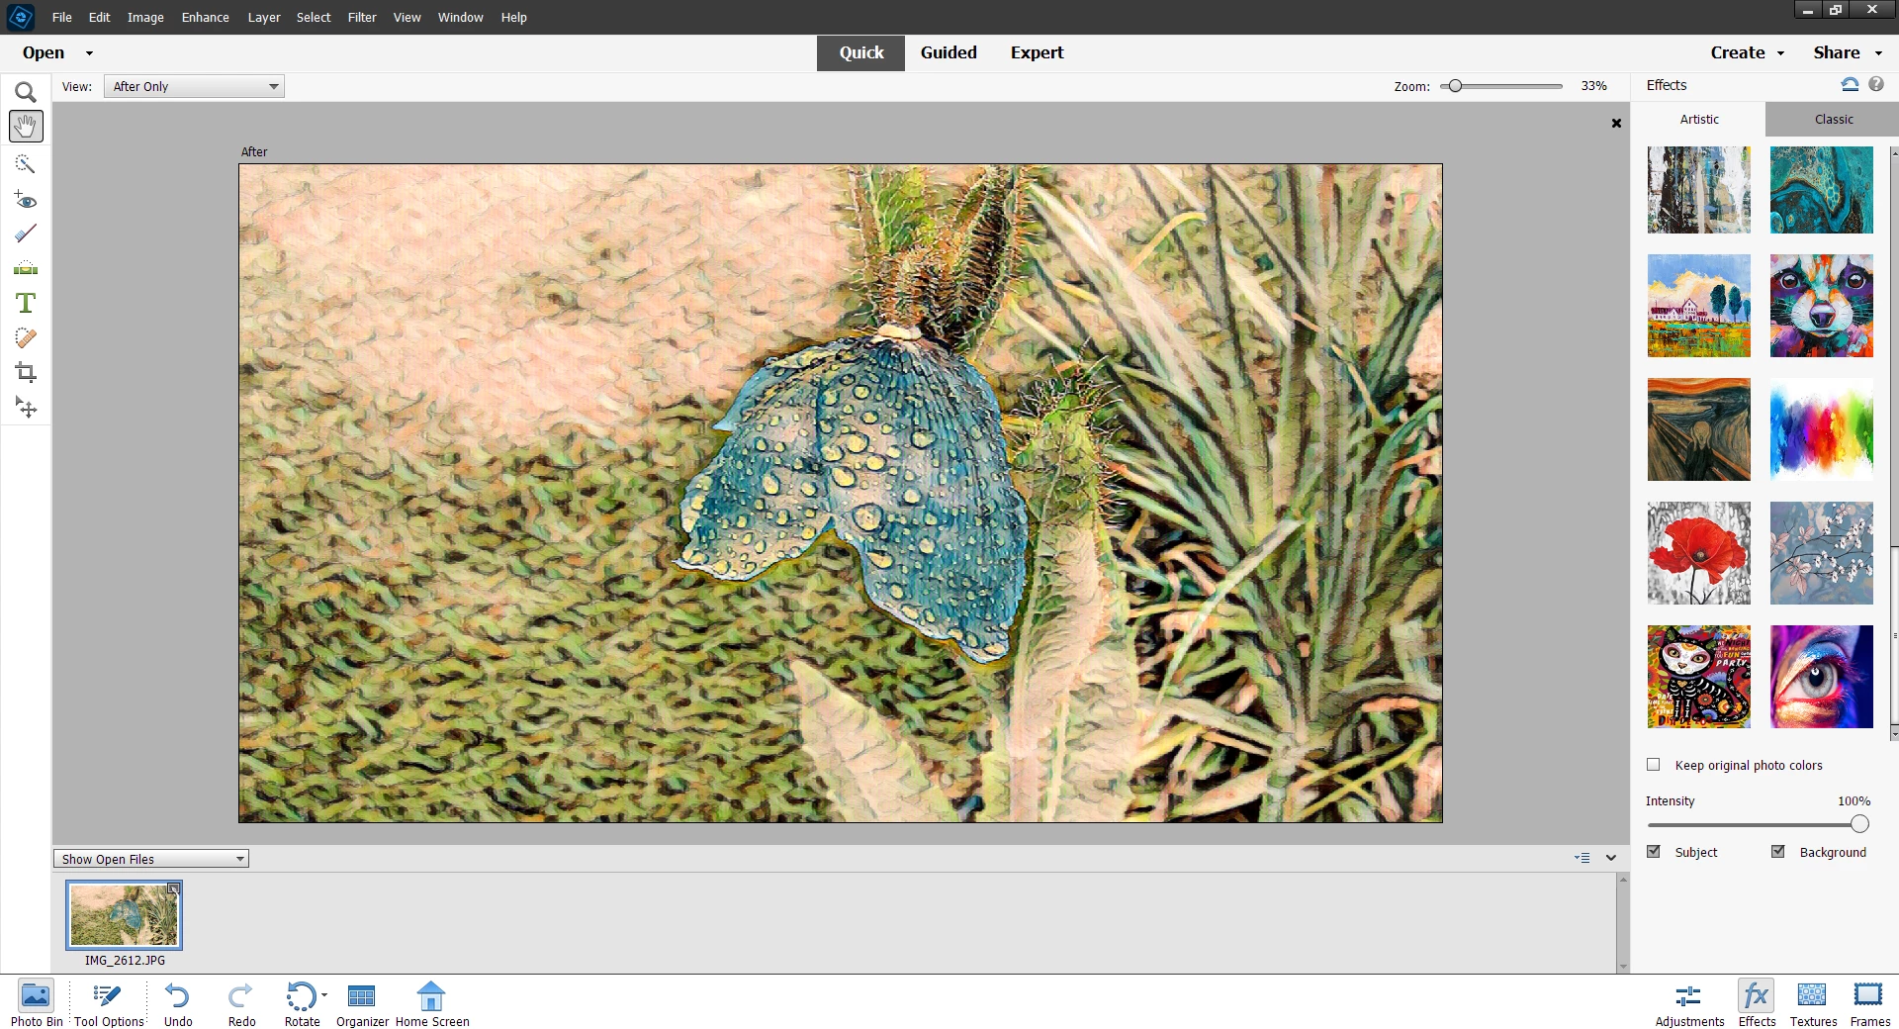This screenshot has height=1029, width=1899.
Task: Select the Quick Selection tool
Action: [x=26, y=163]
